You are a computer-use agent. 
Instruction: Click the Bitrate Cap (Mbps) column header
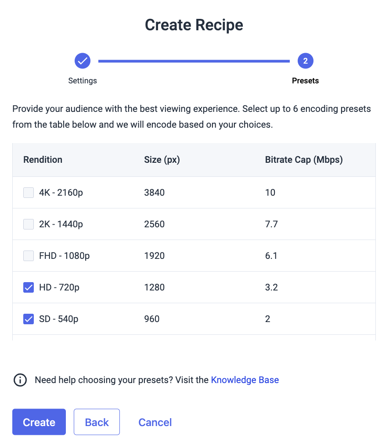[304, 160]
